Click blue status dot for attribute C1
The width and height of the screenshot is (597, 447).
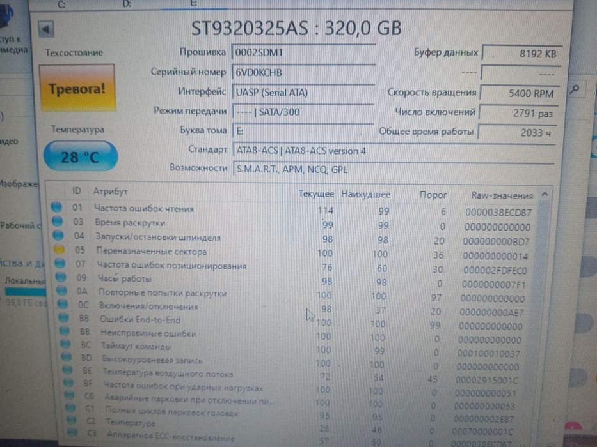tap(70, 407)
